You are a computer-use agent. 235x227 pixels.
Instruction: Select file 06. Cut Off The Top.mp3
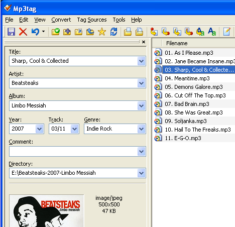195,95
